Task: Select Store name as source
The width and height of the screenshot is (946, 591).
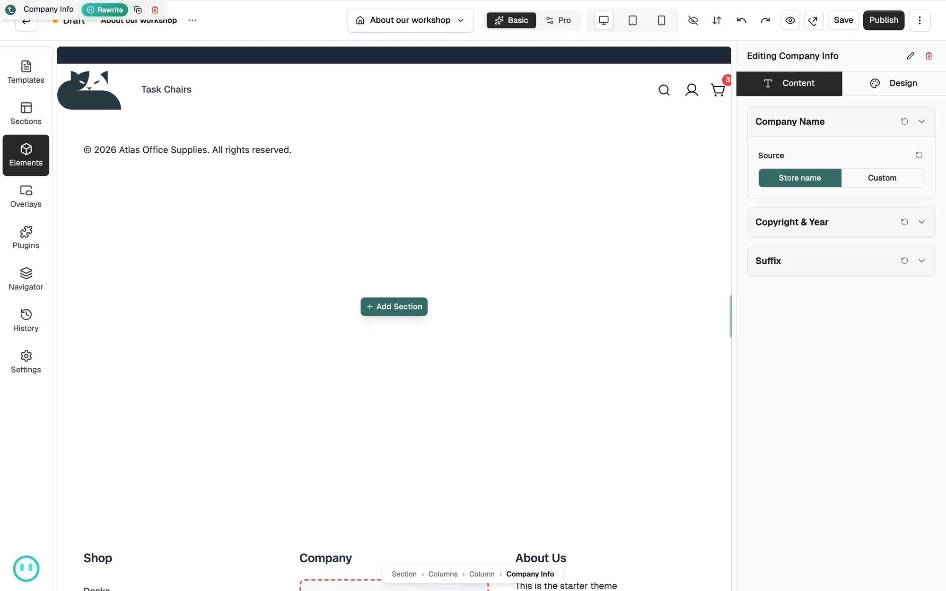Action: tap(800, 178)
